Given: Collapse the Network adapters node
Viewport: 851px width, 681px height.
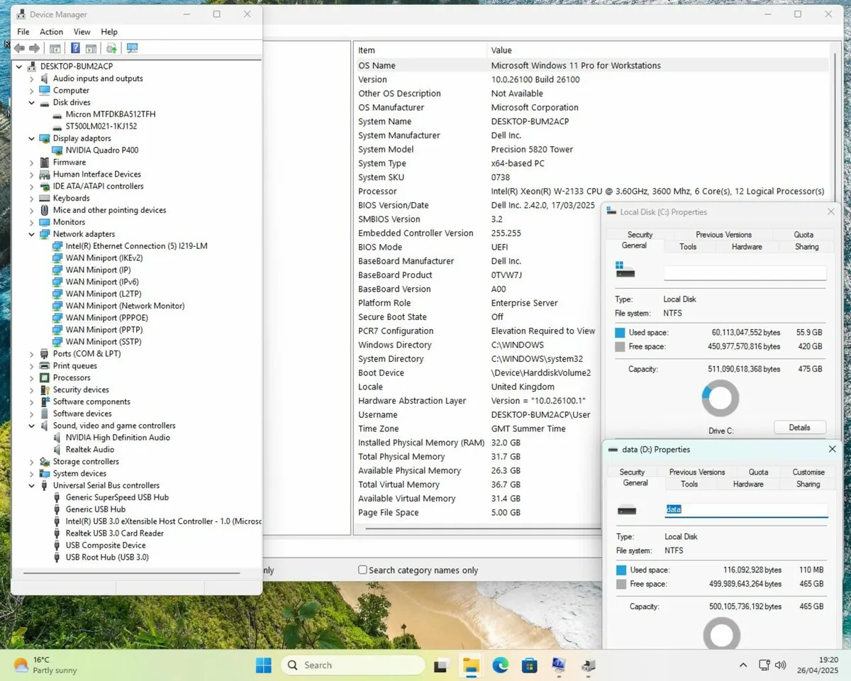Looking at the screenshot, I should coord(32,234).
